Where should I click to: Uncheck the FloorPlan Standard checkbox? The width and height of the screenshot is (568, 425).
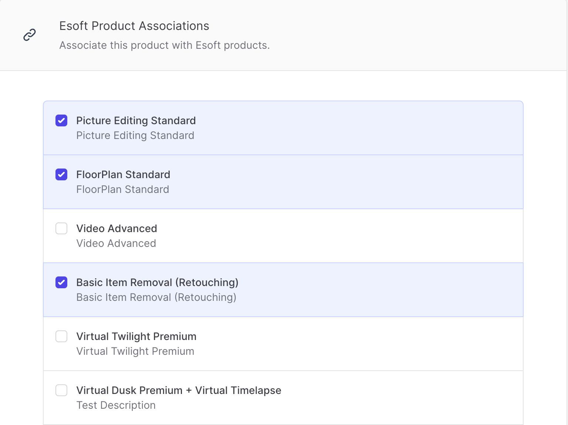point(61,174)
